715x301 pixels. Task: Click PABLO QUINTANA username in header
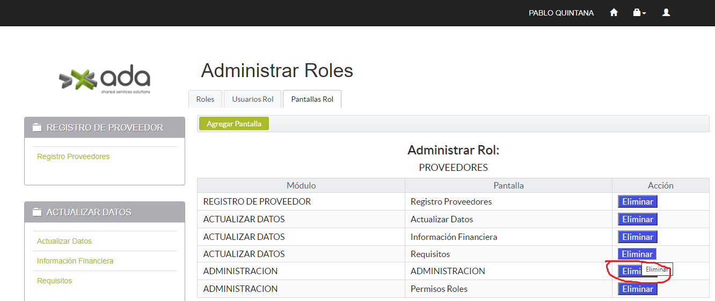(x=561, y=13)
